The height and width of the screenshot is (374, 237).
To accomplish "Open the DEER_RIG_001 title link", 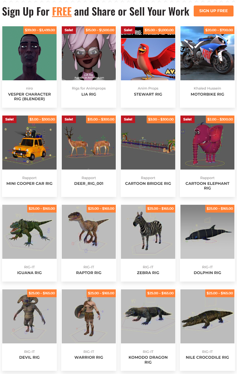I will click(89, 183).
